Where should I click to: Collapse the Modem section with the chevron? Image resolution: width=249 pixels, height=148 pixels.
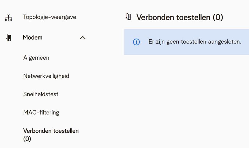click(82, 38)
